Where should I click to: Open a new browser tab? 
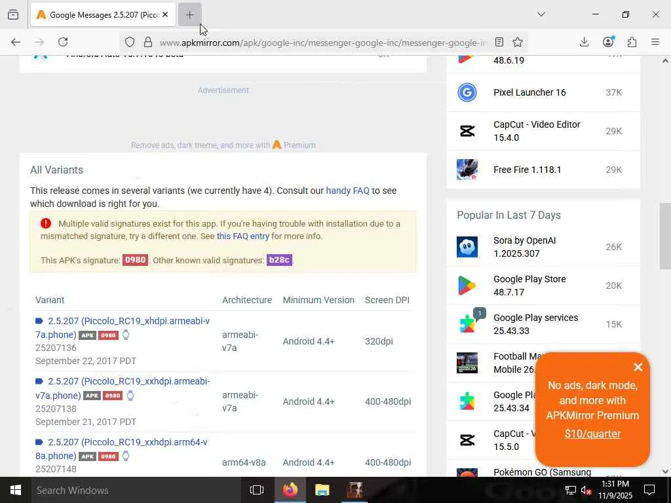click(x=189, y=14)
